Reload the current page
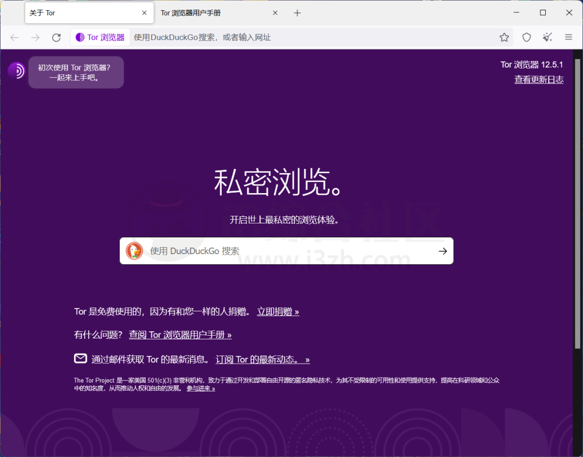The image size is (583, 457). coord(56,38)
